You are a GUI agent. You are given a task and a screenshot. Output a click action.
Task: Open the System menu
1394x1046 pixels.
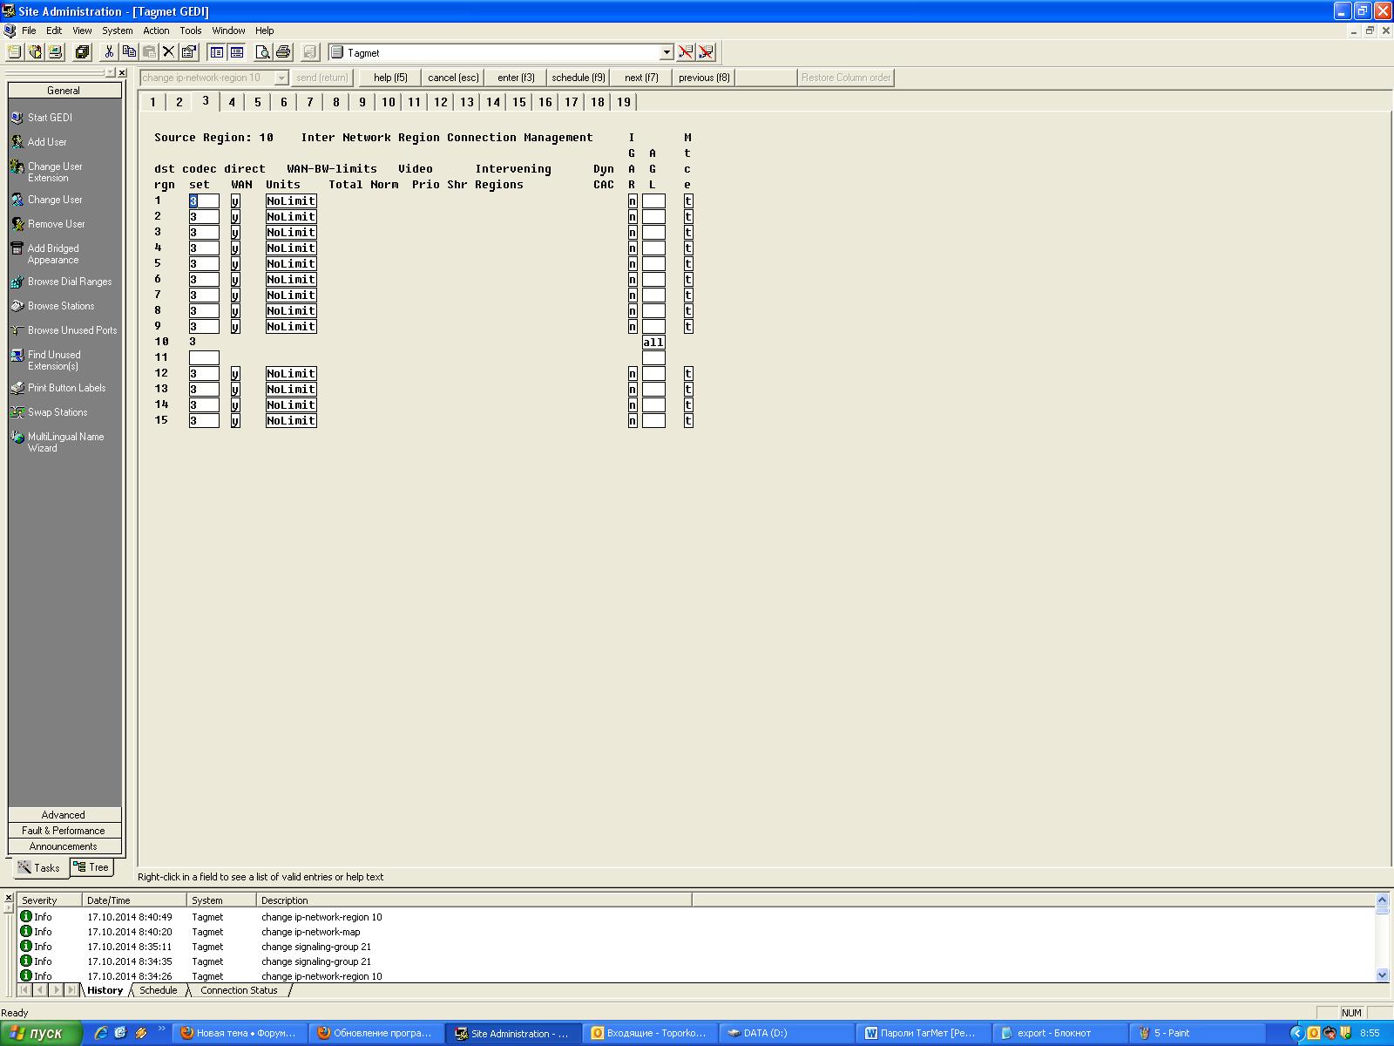(118, 31)
